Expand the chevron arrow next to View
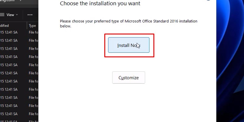Screen dimensions: 244x122 (x=17, y=15)
